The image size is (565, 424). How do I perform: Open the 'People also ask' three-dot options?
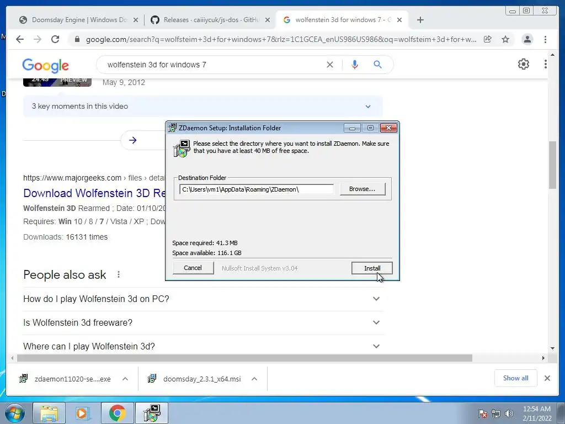click(118, 275)
